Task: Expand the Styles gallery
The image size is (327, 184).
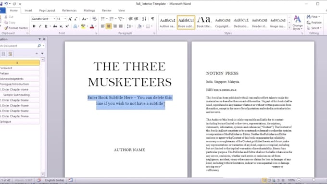Action: (289, 28)
